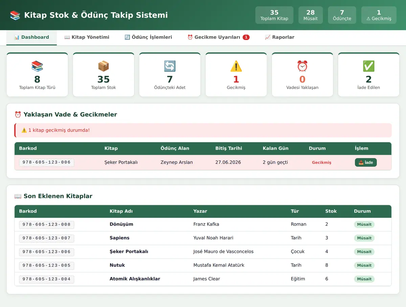Click the stacked books icon above Toplam Kitap Türü

37,66
